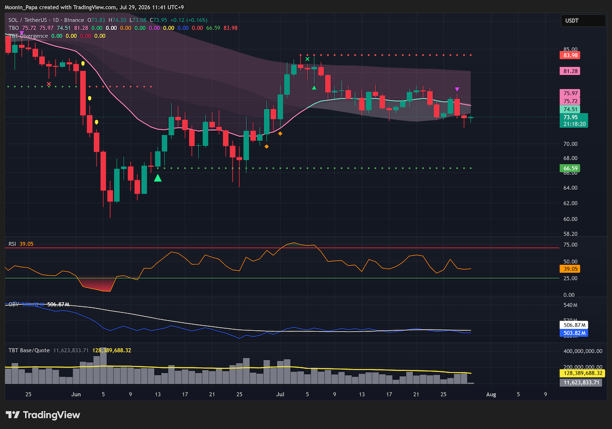
Task: Click the red X marker on the dotted line
Action: [x=49, y=84]
